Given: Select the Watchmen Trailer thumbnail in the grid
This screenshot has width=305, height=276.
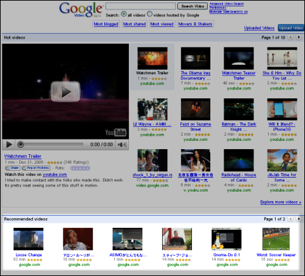Looking at the screenshot, I should [152, 58].
